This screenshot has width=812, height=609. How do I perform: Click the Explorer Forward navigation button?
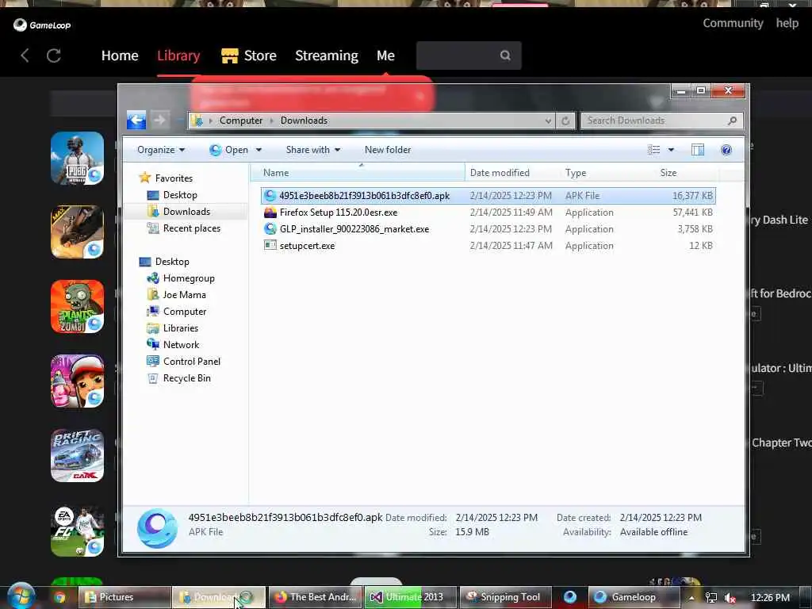tap(160, 121)
